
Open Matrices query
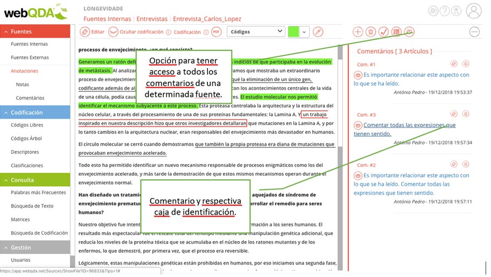[20, 219]
